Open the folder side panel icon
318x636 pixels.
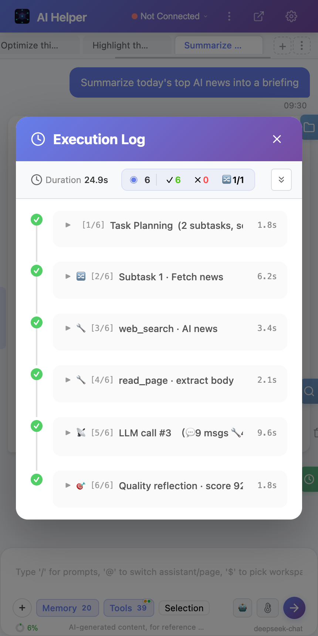309,128
